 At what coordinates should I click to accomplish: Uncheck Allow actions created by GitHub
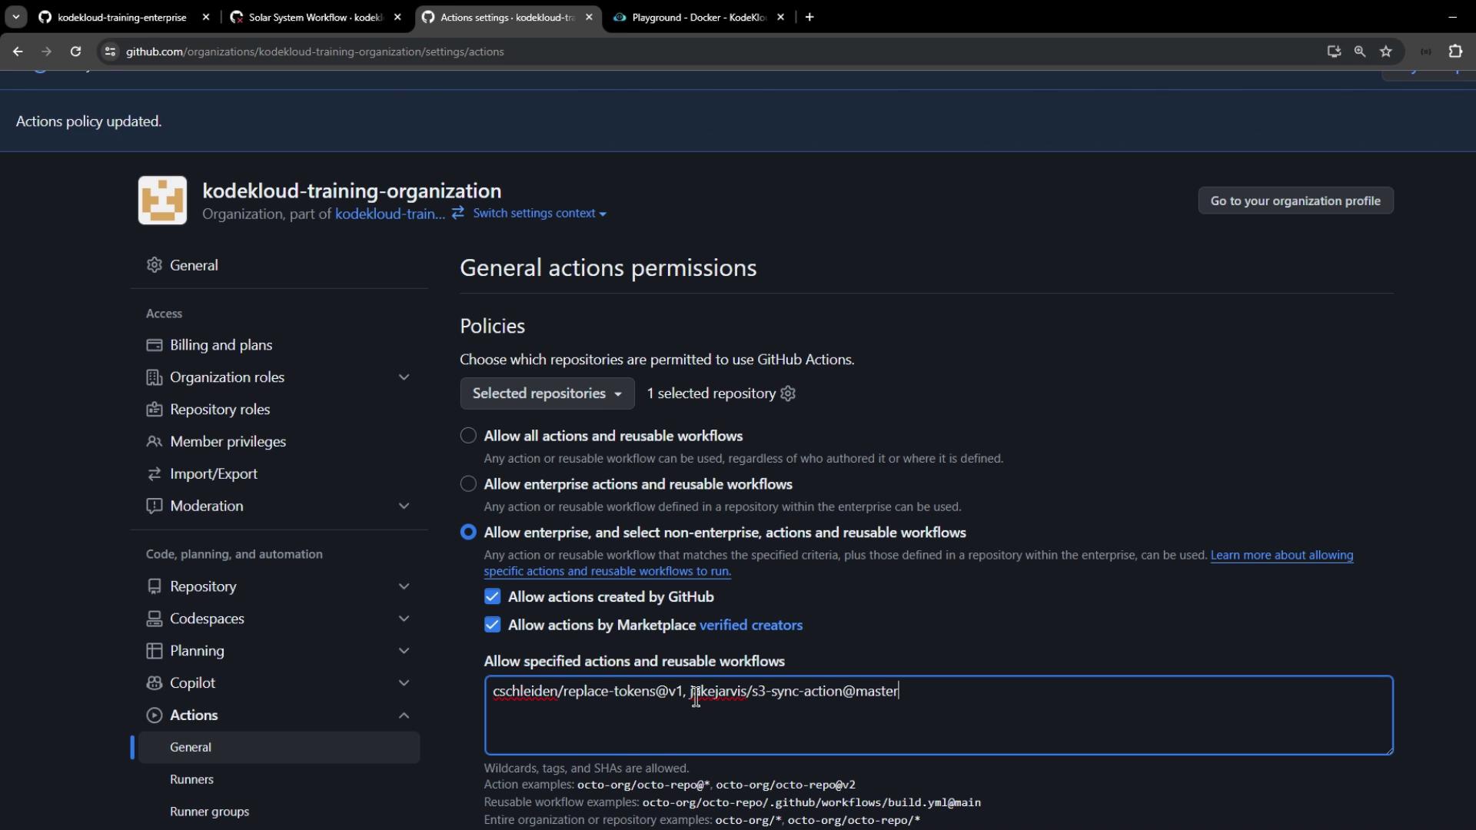click(x=493, y=597)
